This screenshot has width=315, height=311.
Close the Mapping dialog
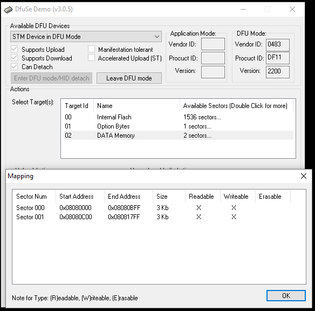click(304, 176)
